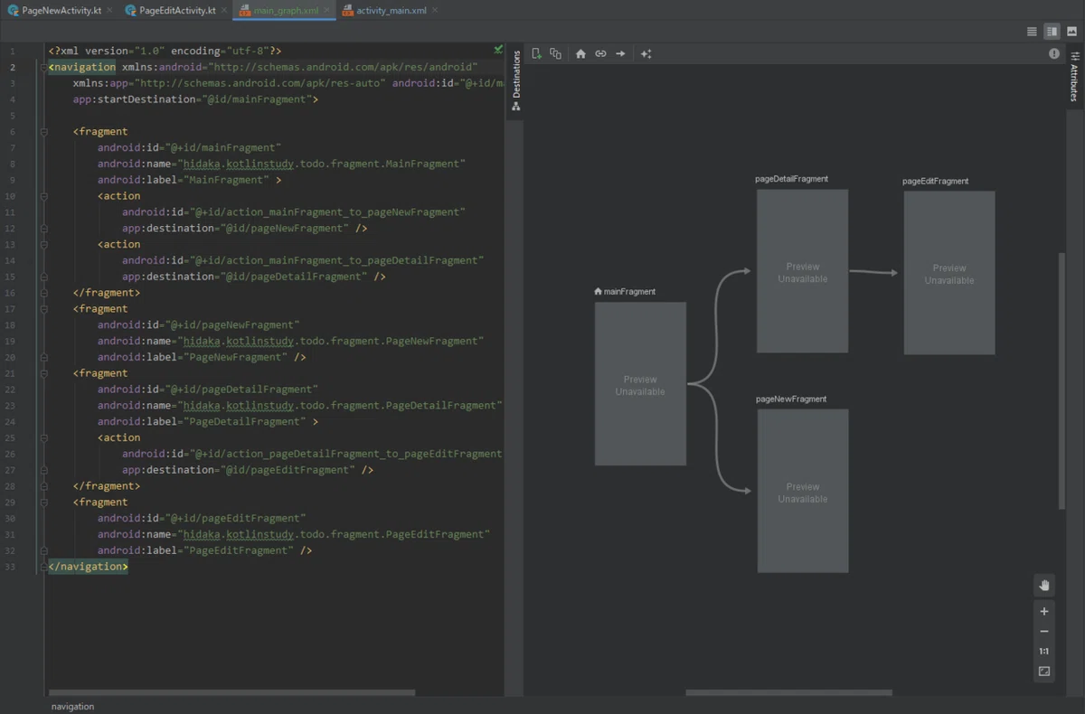Reset zoom to 1:1

point(1044,652)
